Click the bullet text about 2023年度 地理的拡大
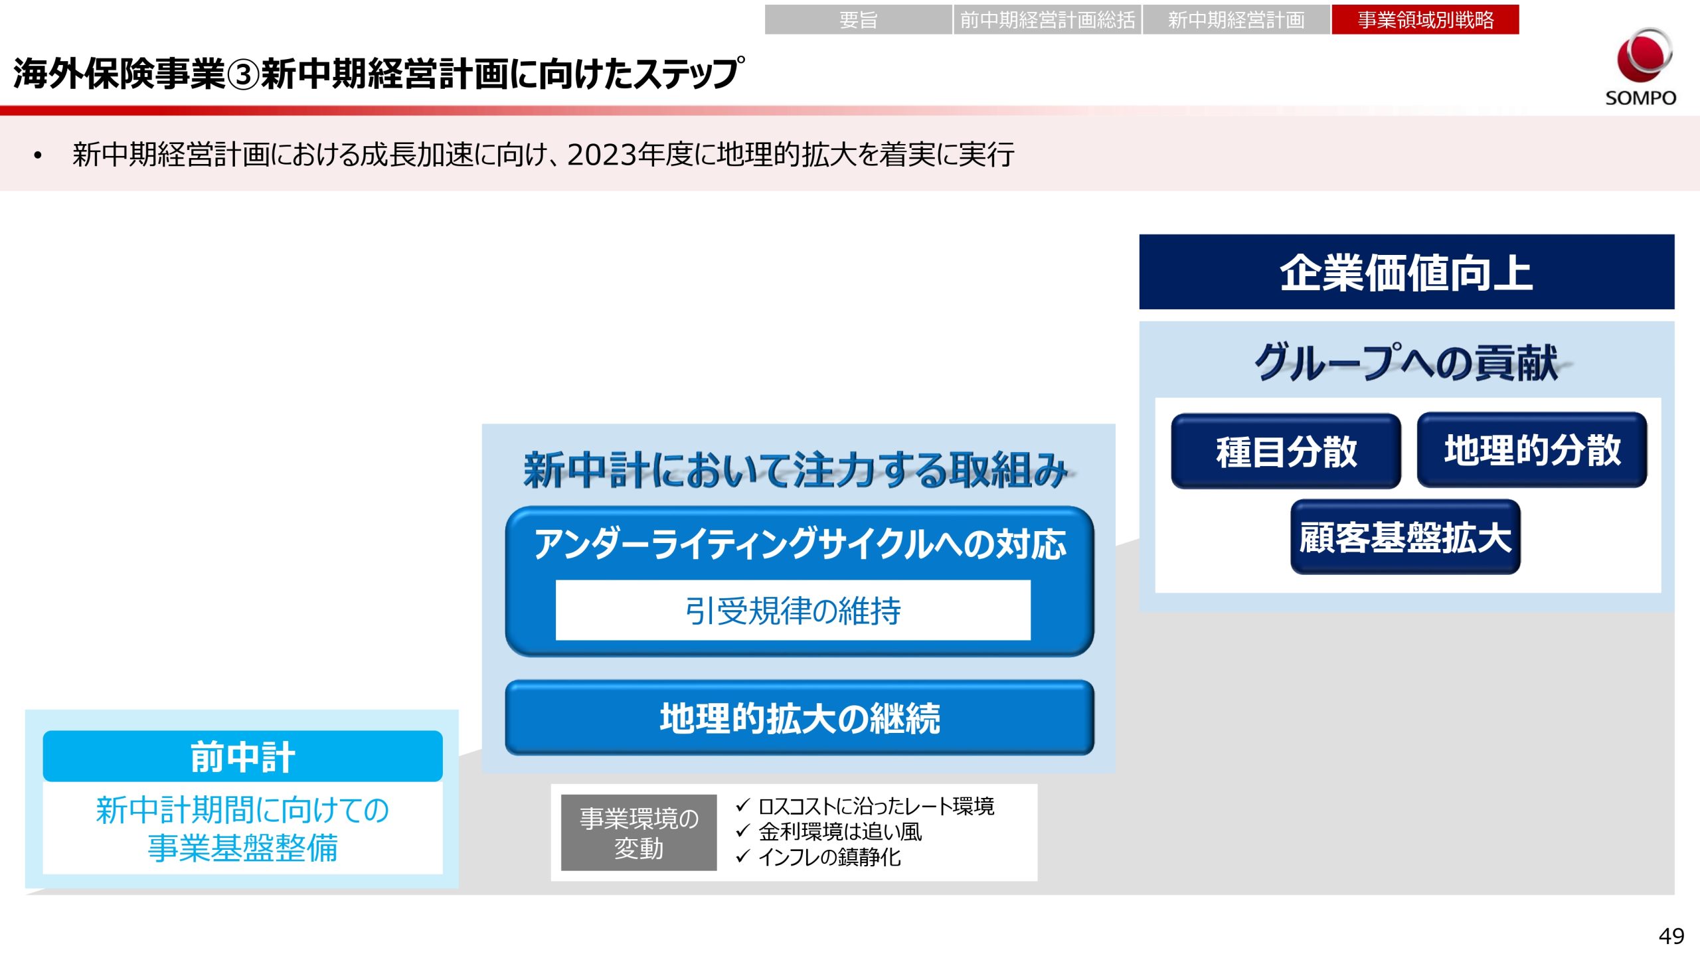The height and width of the screenshot is (956, 1700). pyautogui.click(x=543, y=155)
